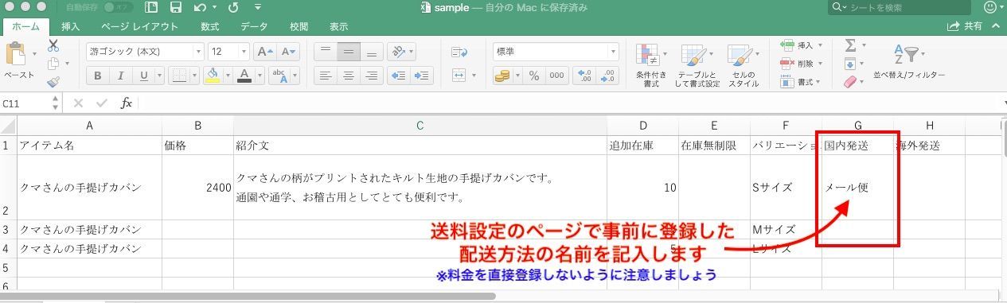Switch to the ページ レイアウト tab

pos(139,26)
